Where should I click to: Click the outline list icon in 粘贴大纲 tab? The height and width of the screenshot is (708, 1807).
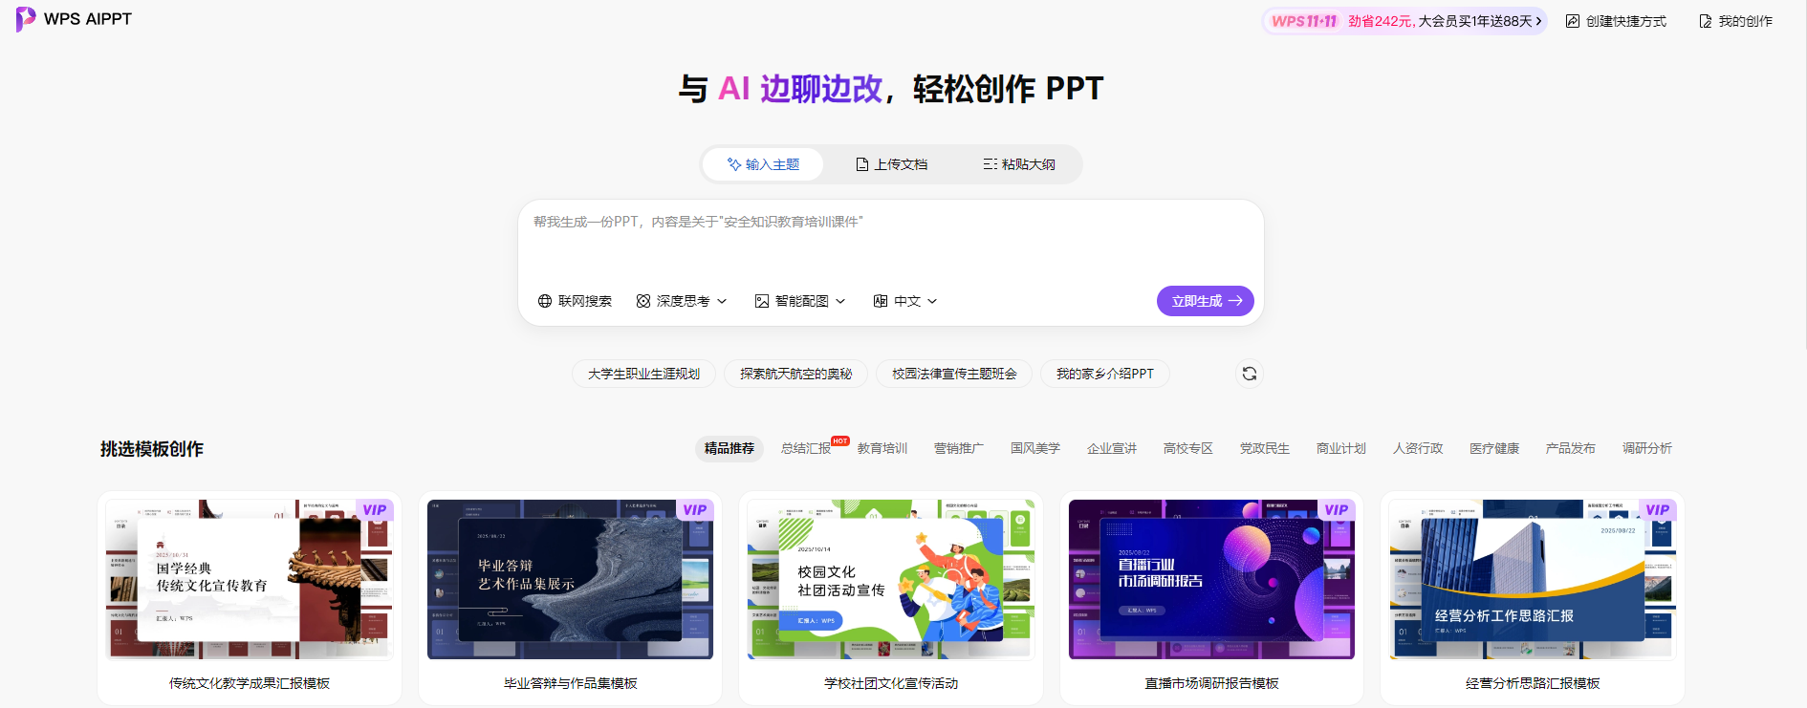[x=990, y=164]
